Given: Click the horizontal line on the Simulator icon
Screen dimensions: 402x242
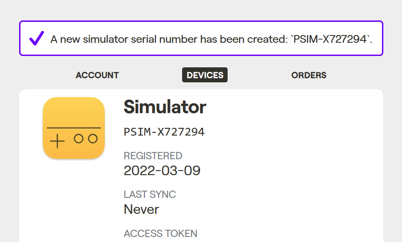Looking at the screenshot, I should (74, 128).
